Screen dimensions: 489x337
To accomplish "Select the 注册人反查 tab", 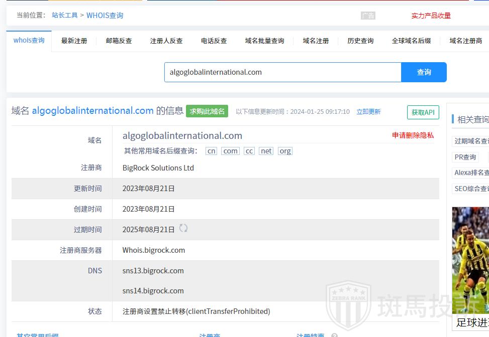I will pyautogui.click(x=166, y=41).
